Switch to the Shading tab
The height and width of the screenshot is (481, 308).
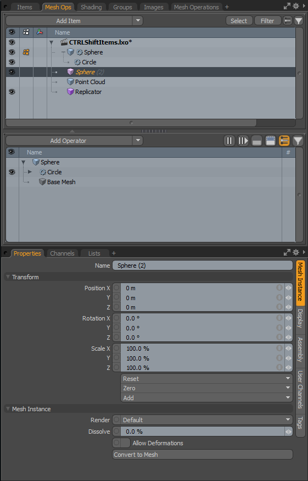point(91,7)
